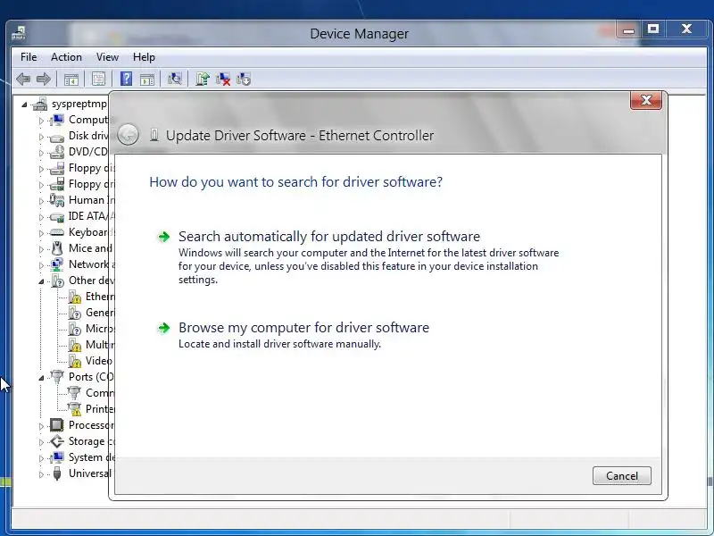Select the Communications port entry

(x=92, y=393)
